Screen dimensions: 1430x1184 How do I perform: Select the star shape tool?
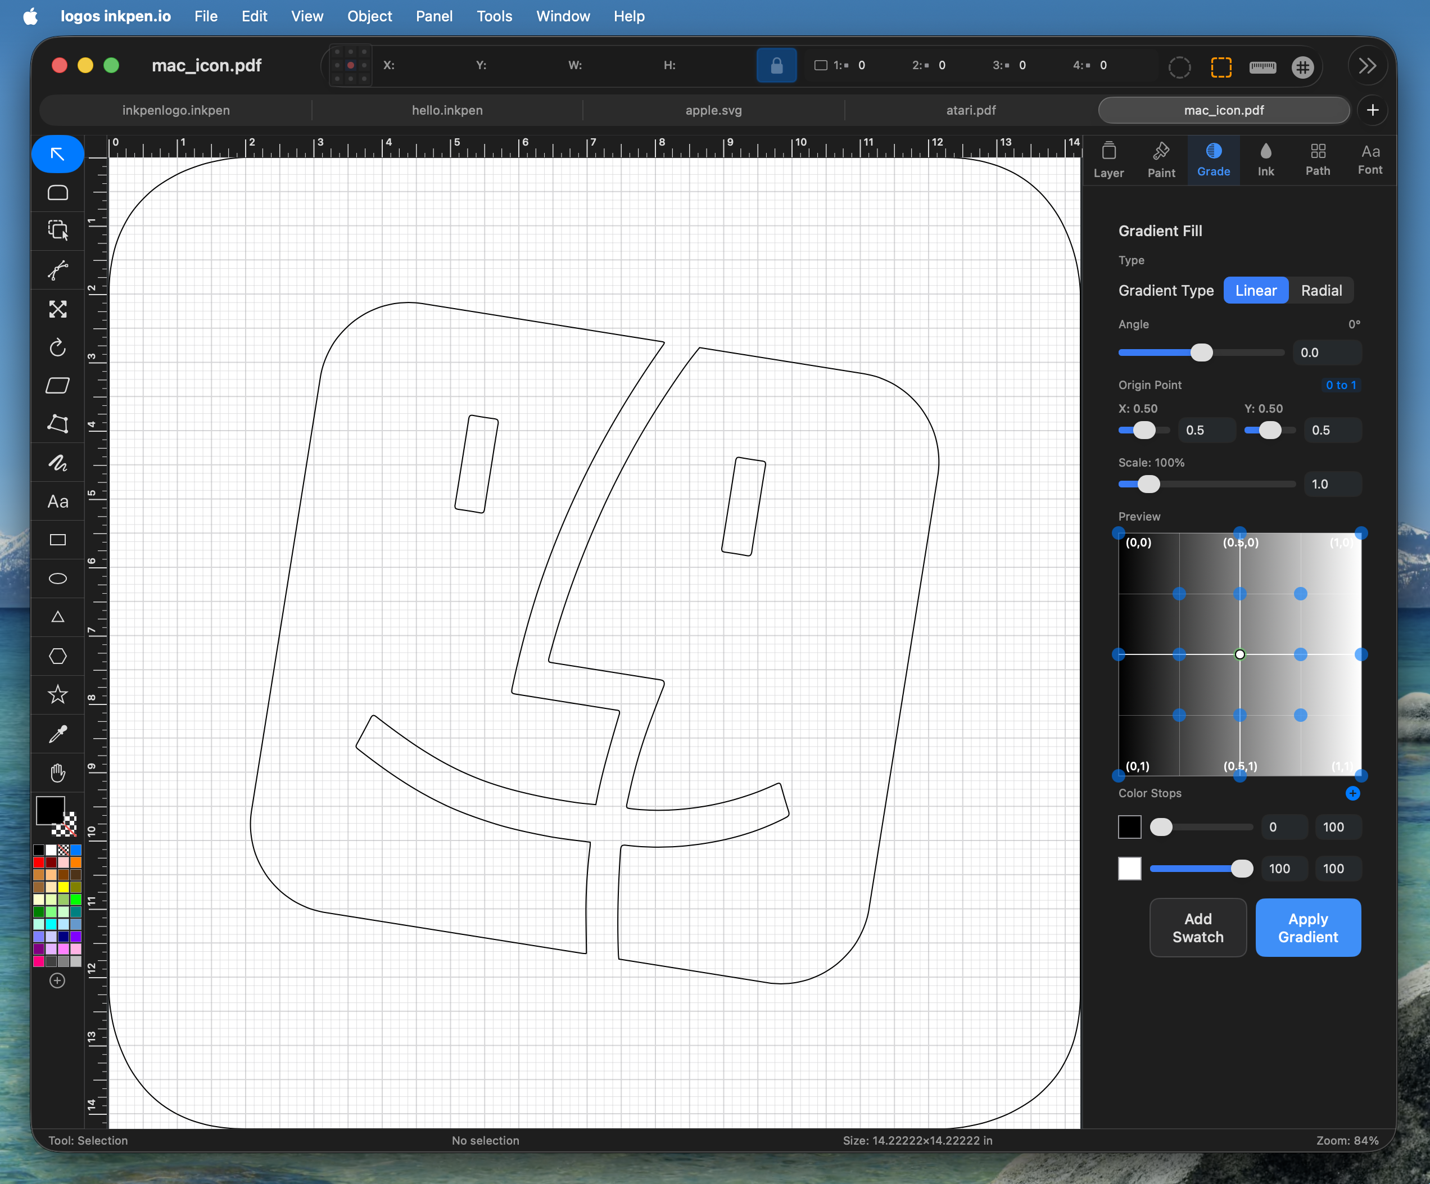58,695
